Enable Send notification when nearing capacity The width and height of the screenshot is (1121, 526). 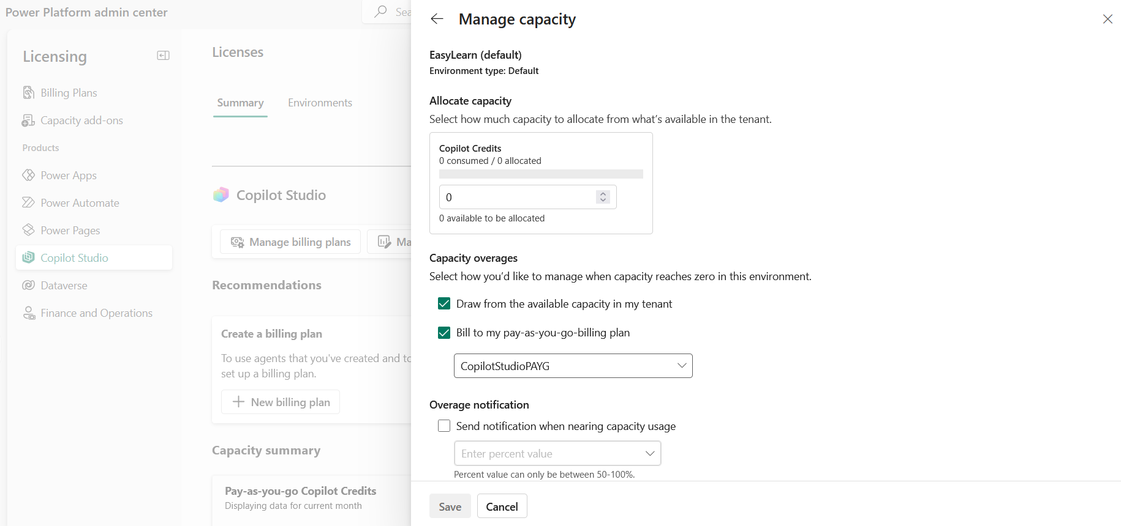click(x=444, y=426)
